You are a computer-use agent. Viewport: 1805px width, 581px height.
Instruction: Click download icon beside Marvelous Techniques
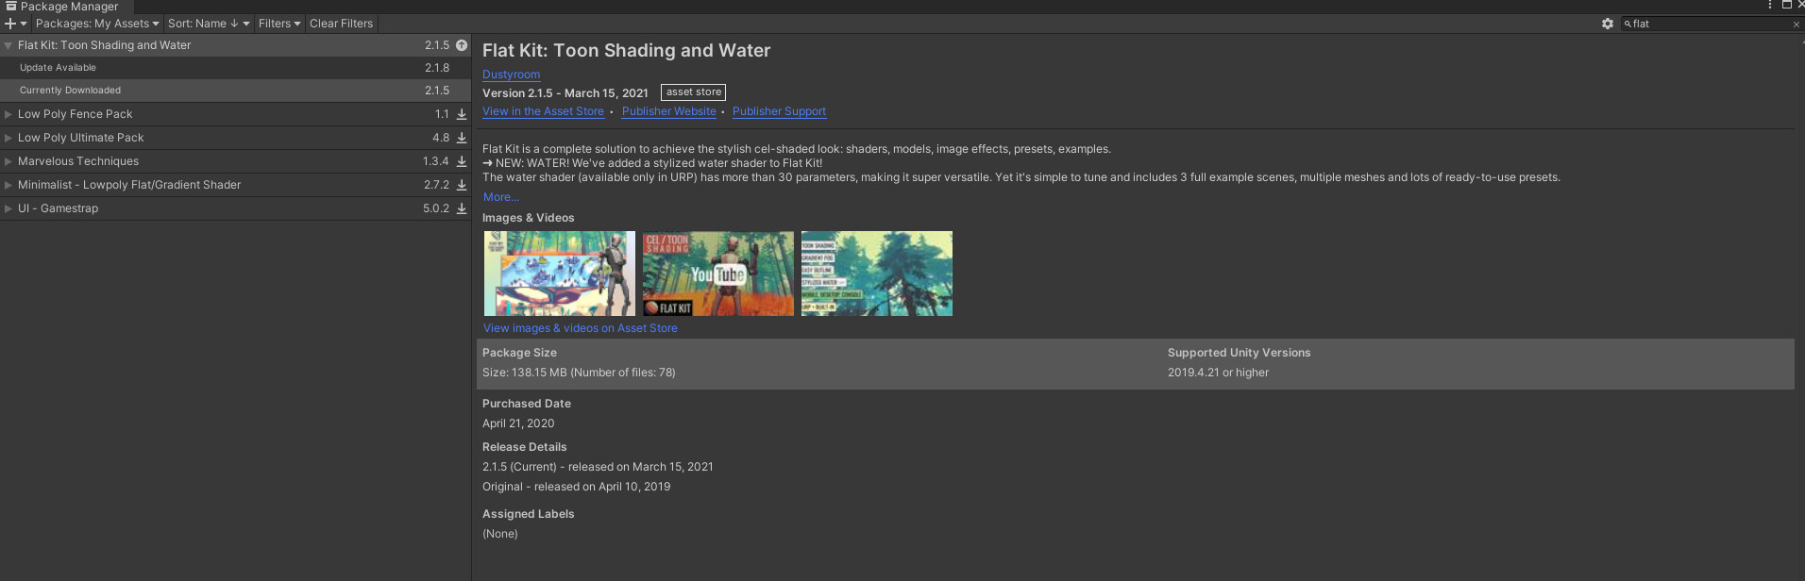tap(462, 161)
